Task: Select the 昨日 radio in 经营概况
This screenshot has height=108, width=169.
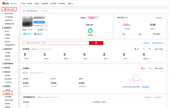Action: (x=150, y=68)
